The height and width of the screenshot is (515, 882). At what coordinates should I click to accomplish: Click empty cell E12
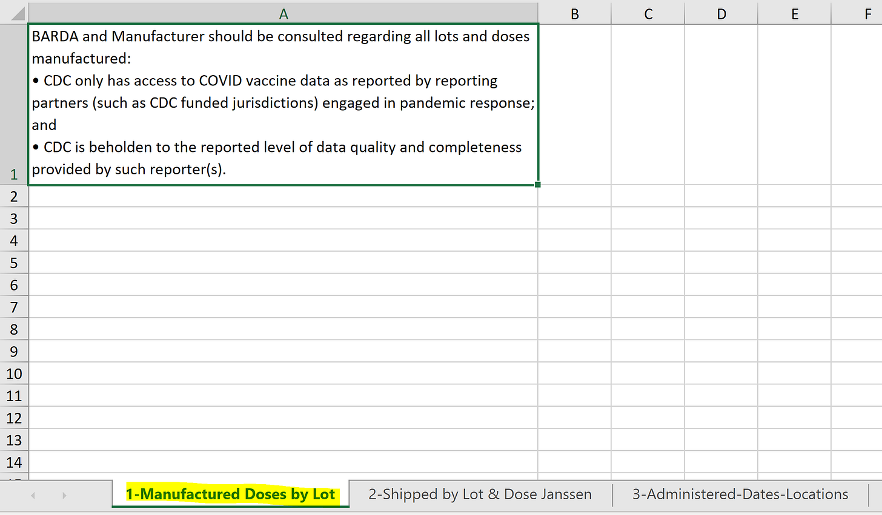tap(795, 418)
